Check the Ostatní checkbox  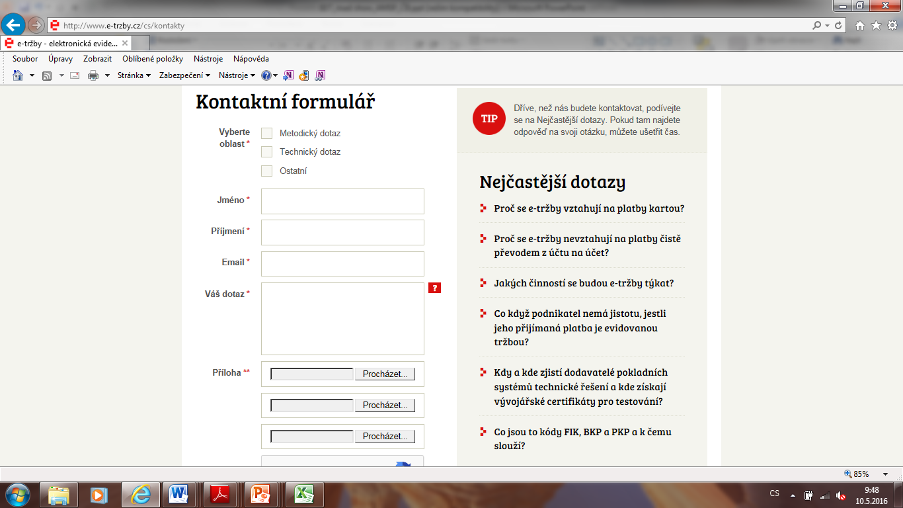tap(266, 171)
